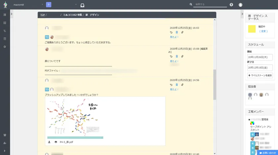Open the help question mark icon
The image size is (278, 155).
pyautogui.click(x=231, y=5)
